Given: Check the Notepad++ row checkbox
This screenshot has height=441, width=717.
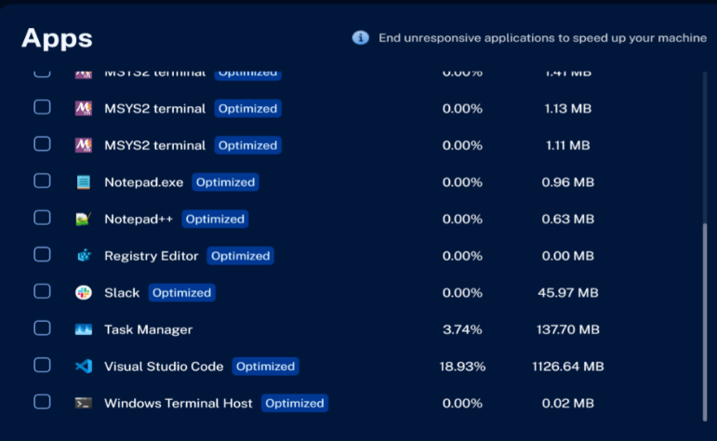Looking at the screenshot, I should (42, 218).
